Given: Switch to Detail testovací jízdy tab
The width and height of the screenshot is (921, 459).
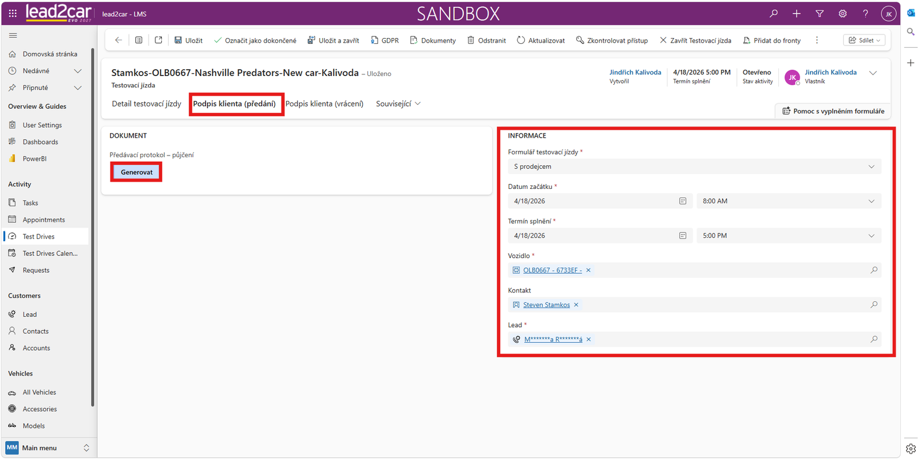Looking at the screenshot, I should point(146,104).
